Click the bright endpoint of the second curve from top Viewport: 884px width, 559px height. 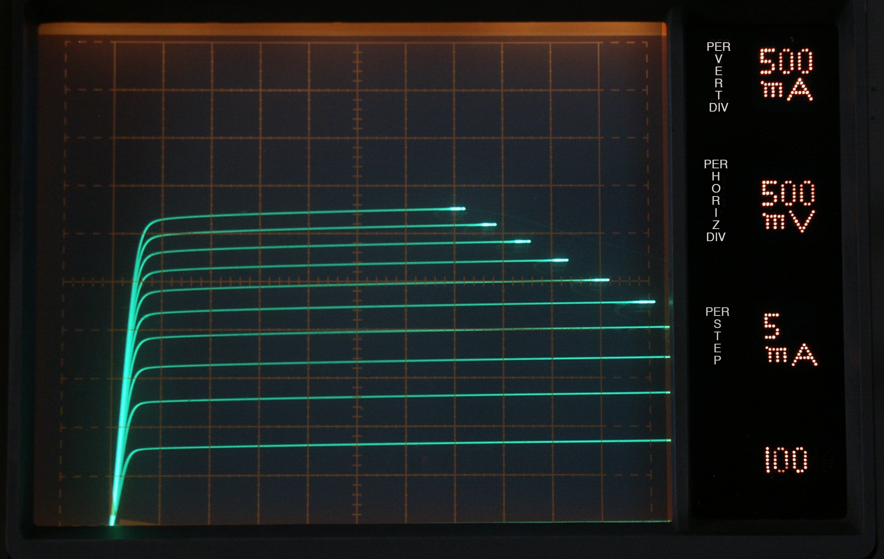[x=489, y=225]
